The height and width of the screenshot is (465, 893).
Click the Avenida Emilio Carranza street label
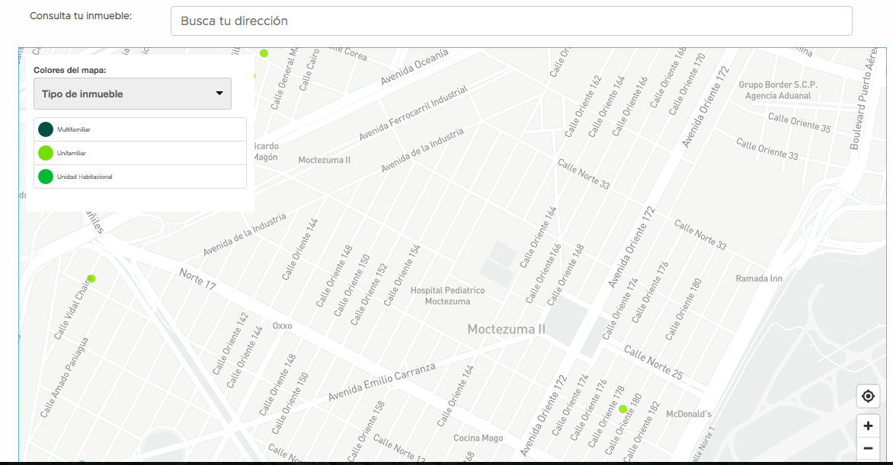(x=382, y=382)
